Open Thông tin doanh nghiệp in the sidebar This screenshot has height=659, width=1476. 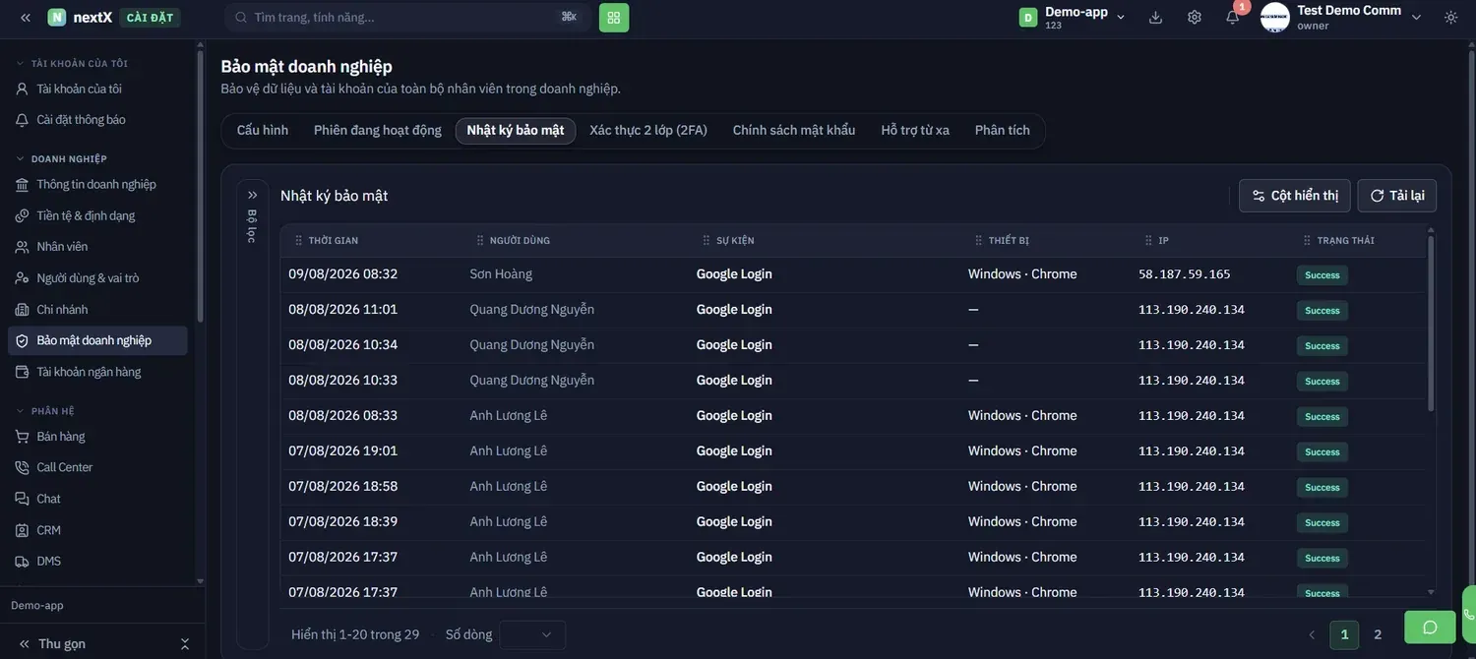98,184
